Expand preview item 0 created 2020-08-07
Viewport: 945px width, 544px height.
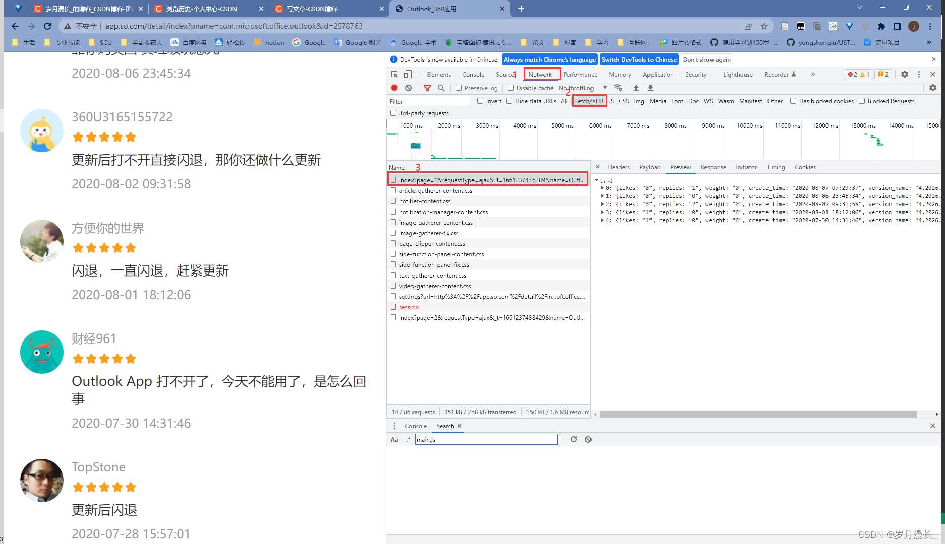point(602,188)
